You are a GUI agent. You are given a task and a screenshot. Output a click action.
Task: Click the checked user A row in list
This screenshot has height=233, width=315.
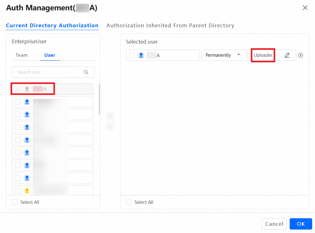click(x=53, y=89)
